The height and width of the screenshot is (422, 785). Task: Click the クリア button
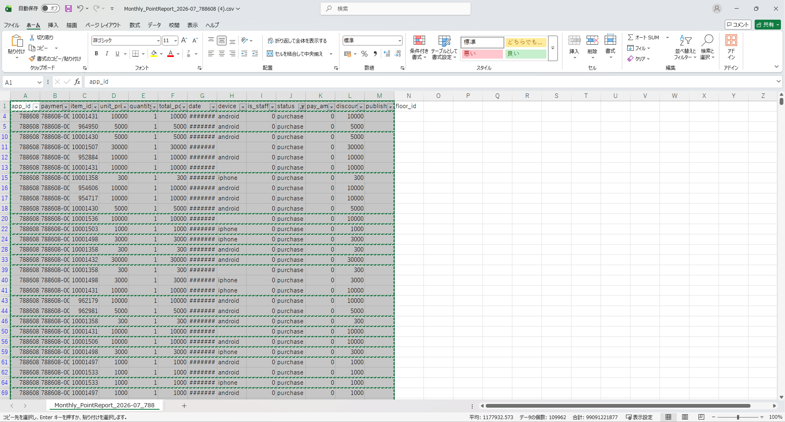point(639,59)
